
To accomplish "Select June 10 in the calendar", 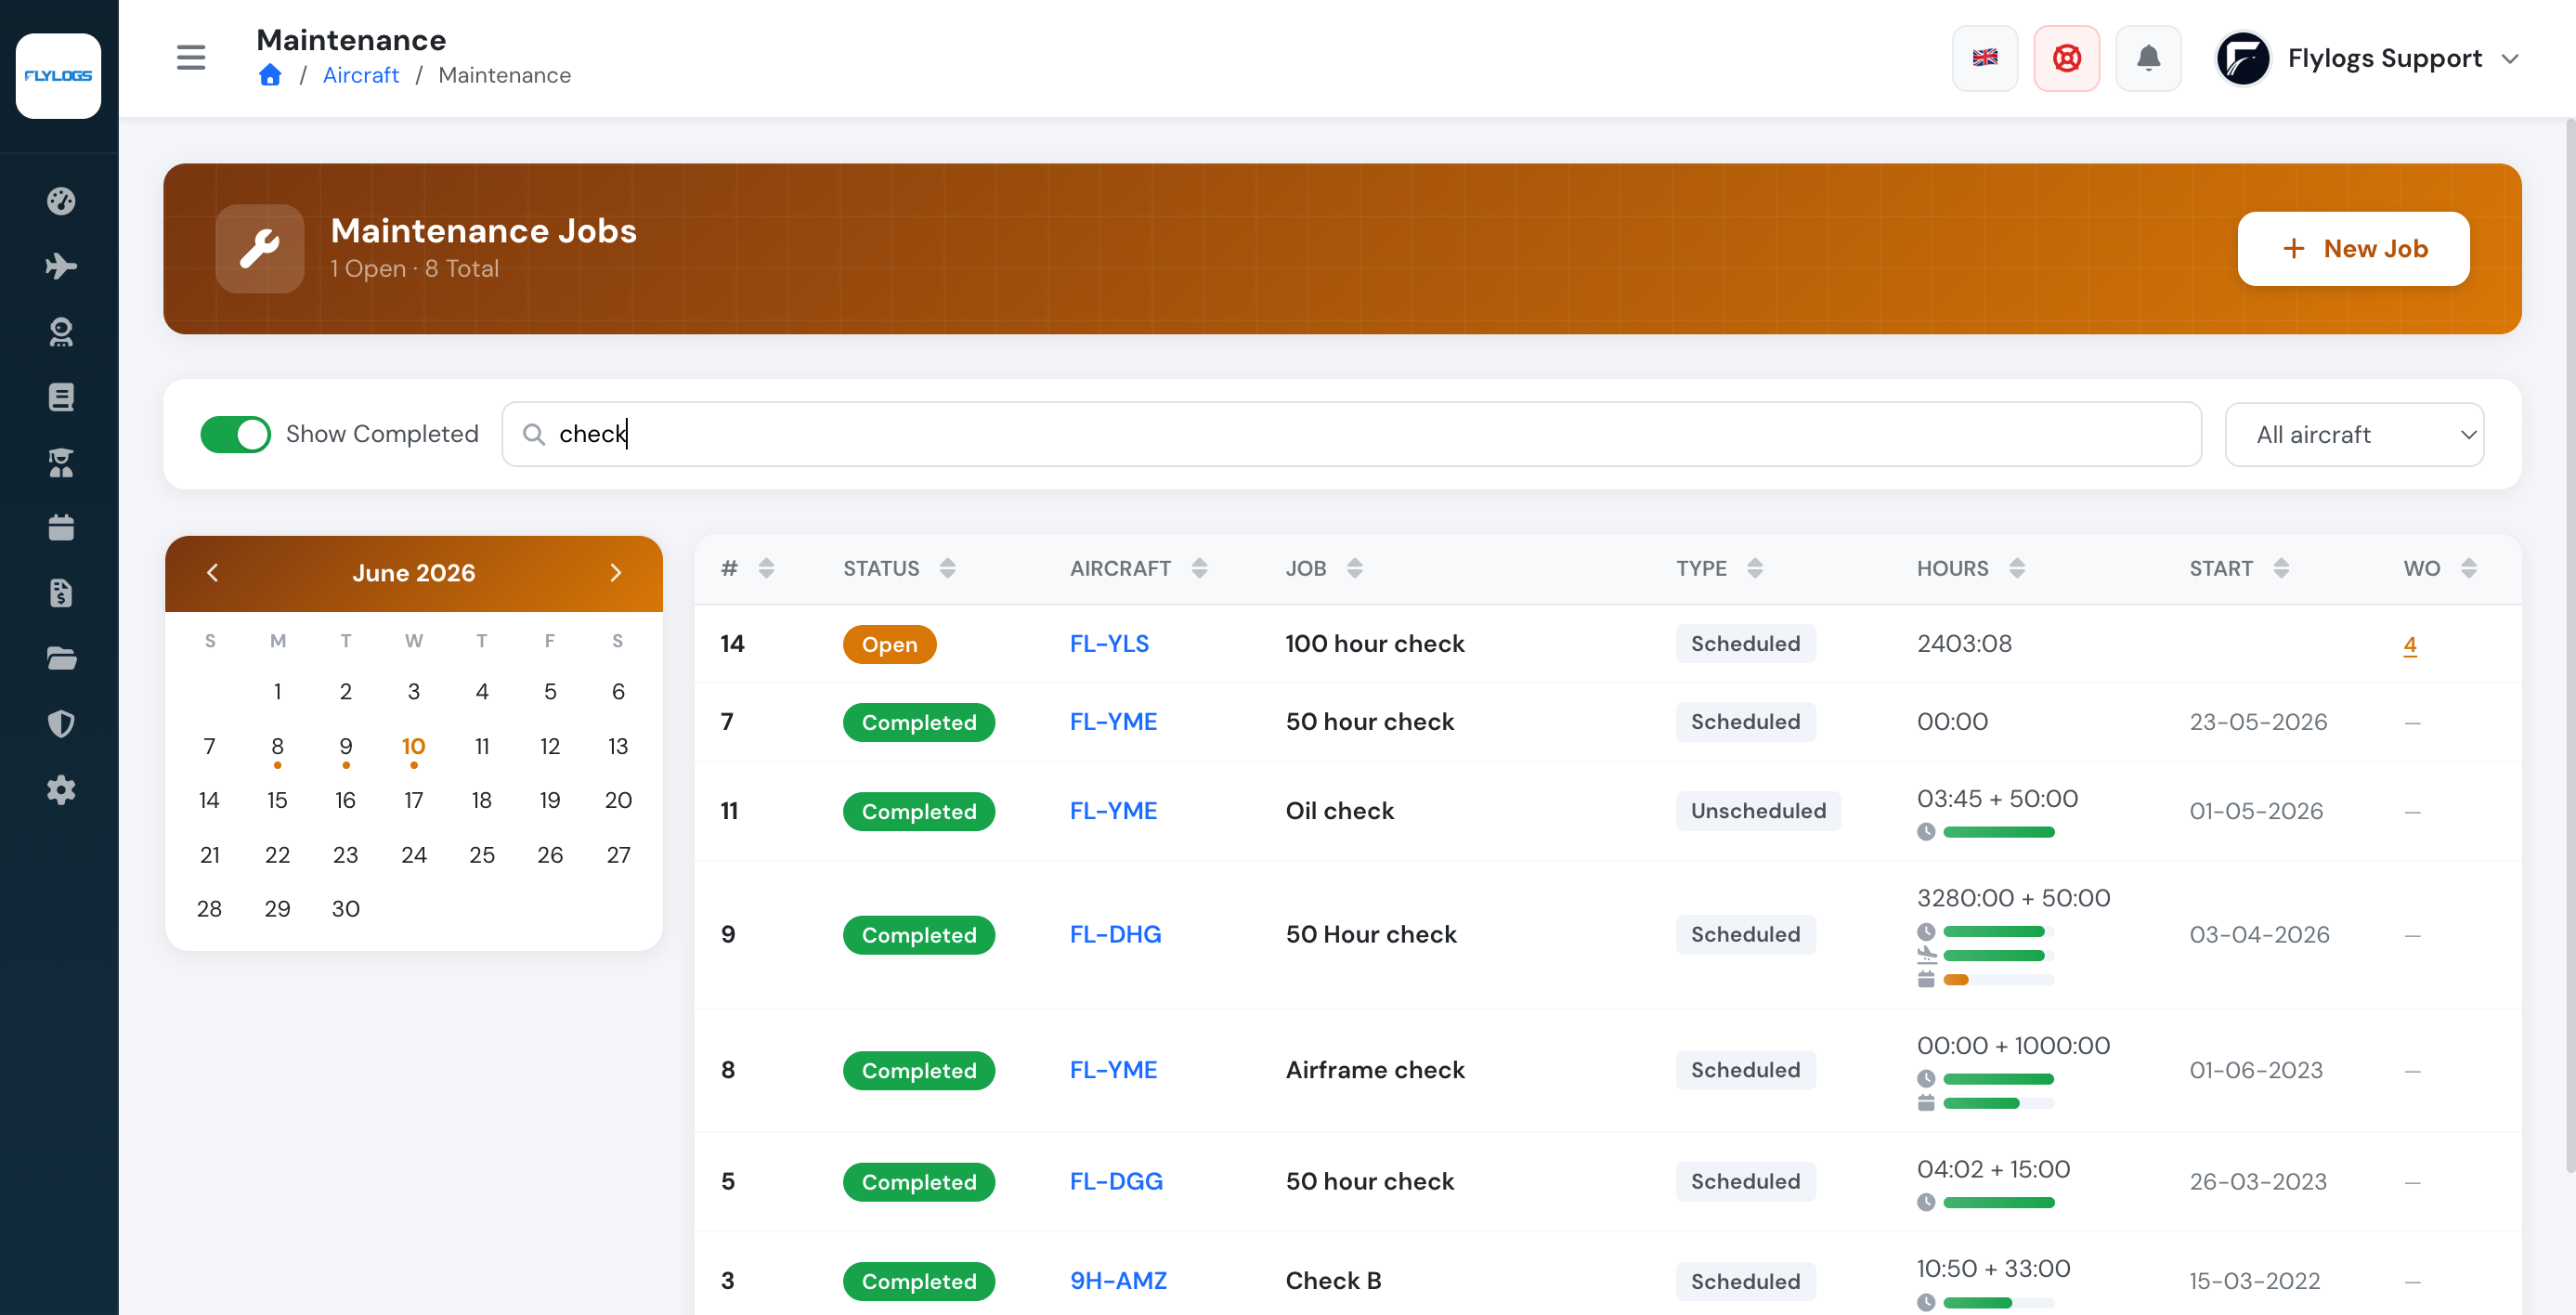I will point(413,746).
